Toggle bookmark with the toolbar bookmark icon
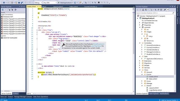Image resolution: width=180 pixels, height=101 pixels. (99, 3)
